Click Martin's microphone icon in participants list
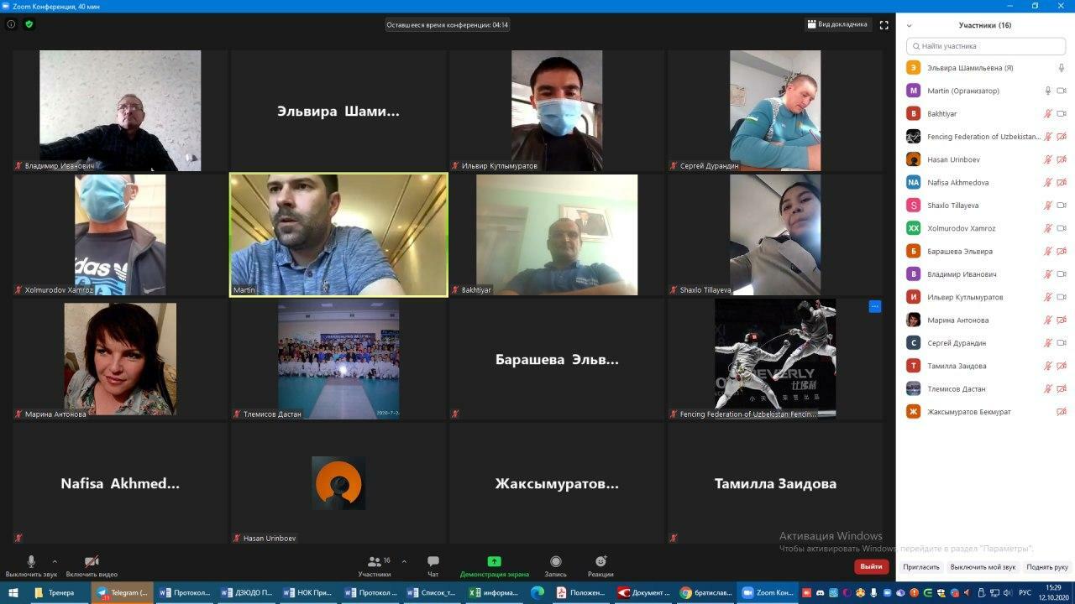Screen dimensions: 1075x604 coord(1048,91)
